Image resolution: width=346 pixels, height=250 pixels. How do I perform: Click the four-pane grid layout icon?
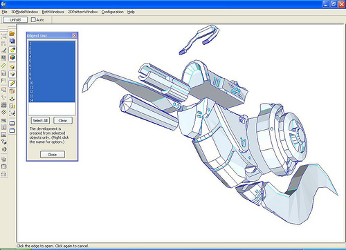(3, 127)
